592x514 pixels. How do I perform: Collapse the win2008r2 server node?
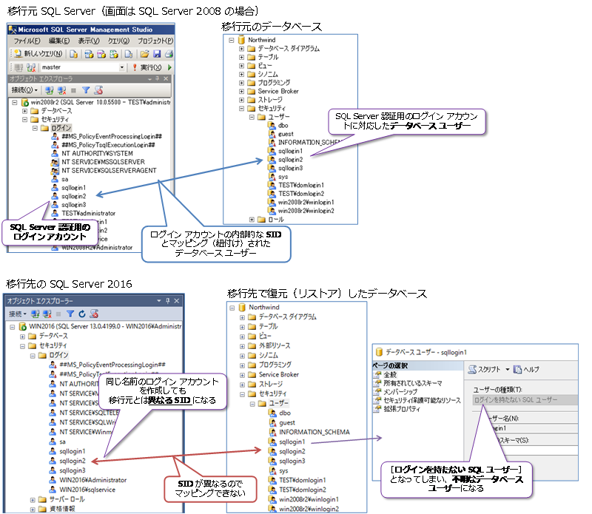[x=15, y=102]
